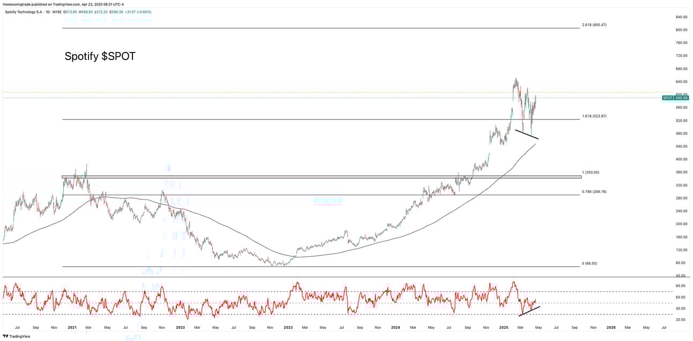Screen dimensions: 693x341
Task: Select the rising trendline on the RSI panel
Action: pyautogui.click(x=529, y=310)
